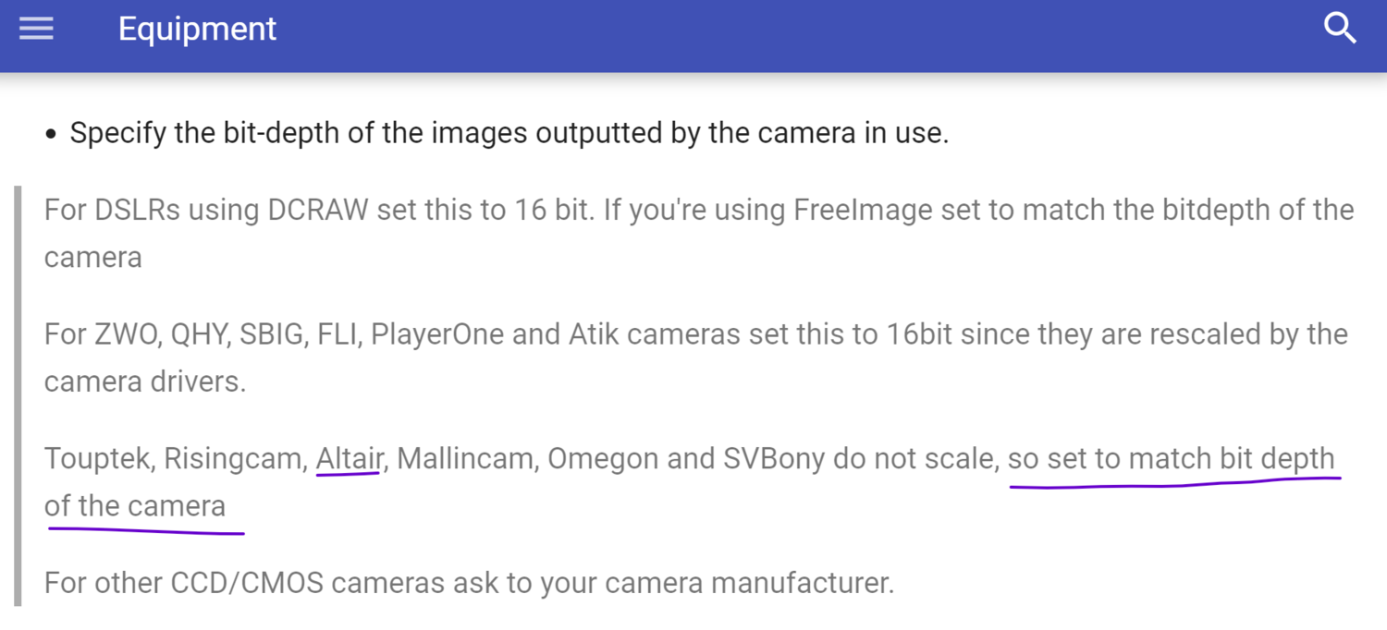
Task: Click the word Risingcam
Action: 235,458
